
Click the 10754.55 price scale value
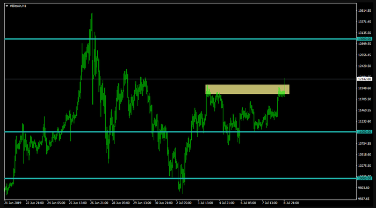(x=365, y=143)
